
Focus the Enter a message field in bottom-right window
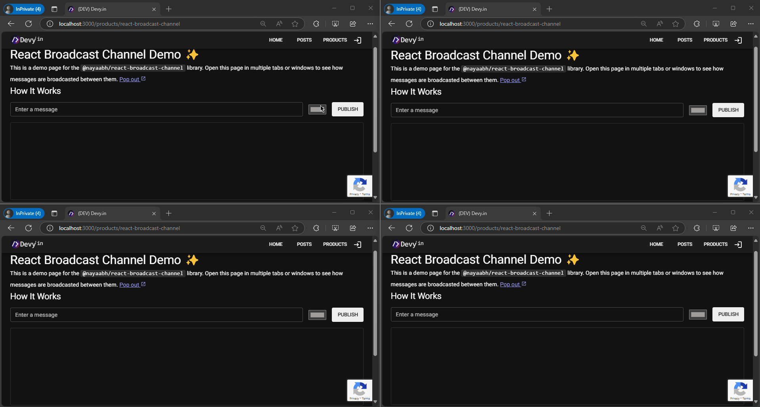click(537, 314)
